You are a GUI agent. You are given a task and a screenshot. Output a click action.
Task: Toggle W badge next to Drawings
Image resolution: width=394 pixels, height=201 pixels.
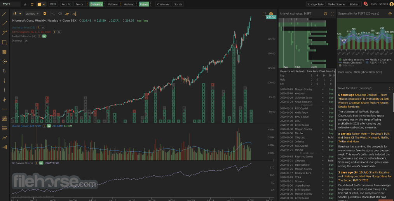click(x=26, y=40)
